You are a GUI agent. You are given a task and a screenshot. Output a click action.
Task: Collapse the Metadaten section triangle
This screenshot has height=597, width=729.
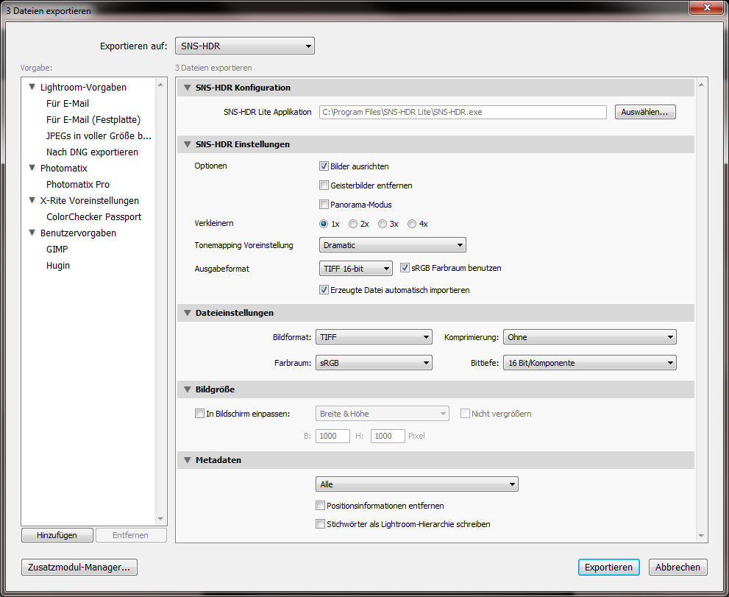coord(186,460)
